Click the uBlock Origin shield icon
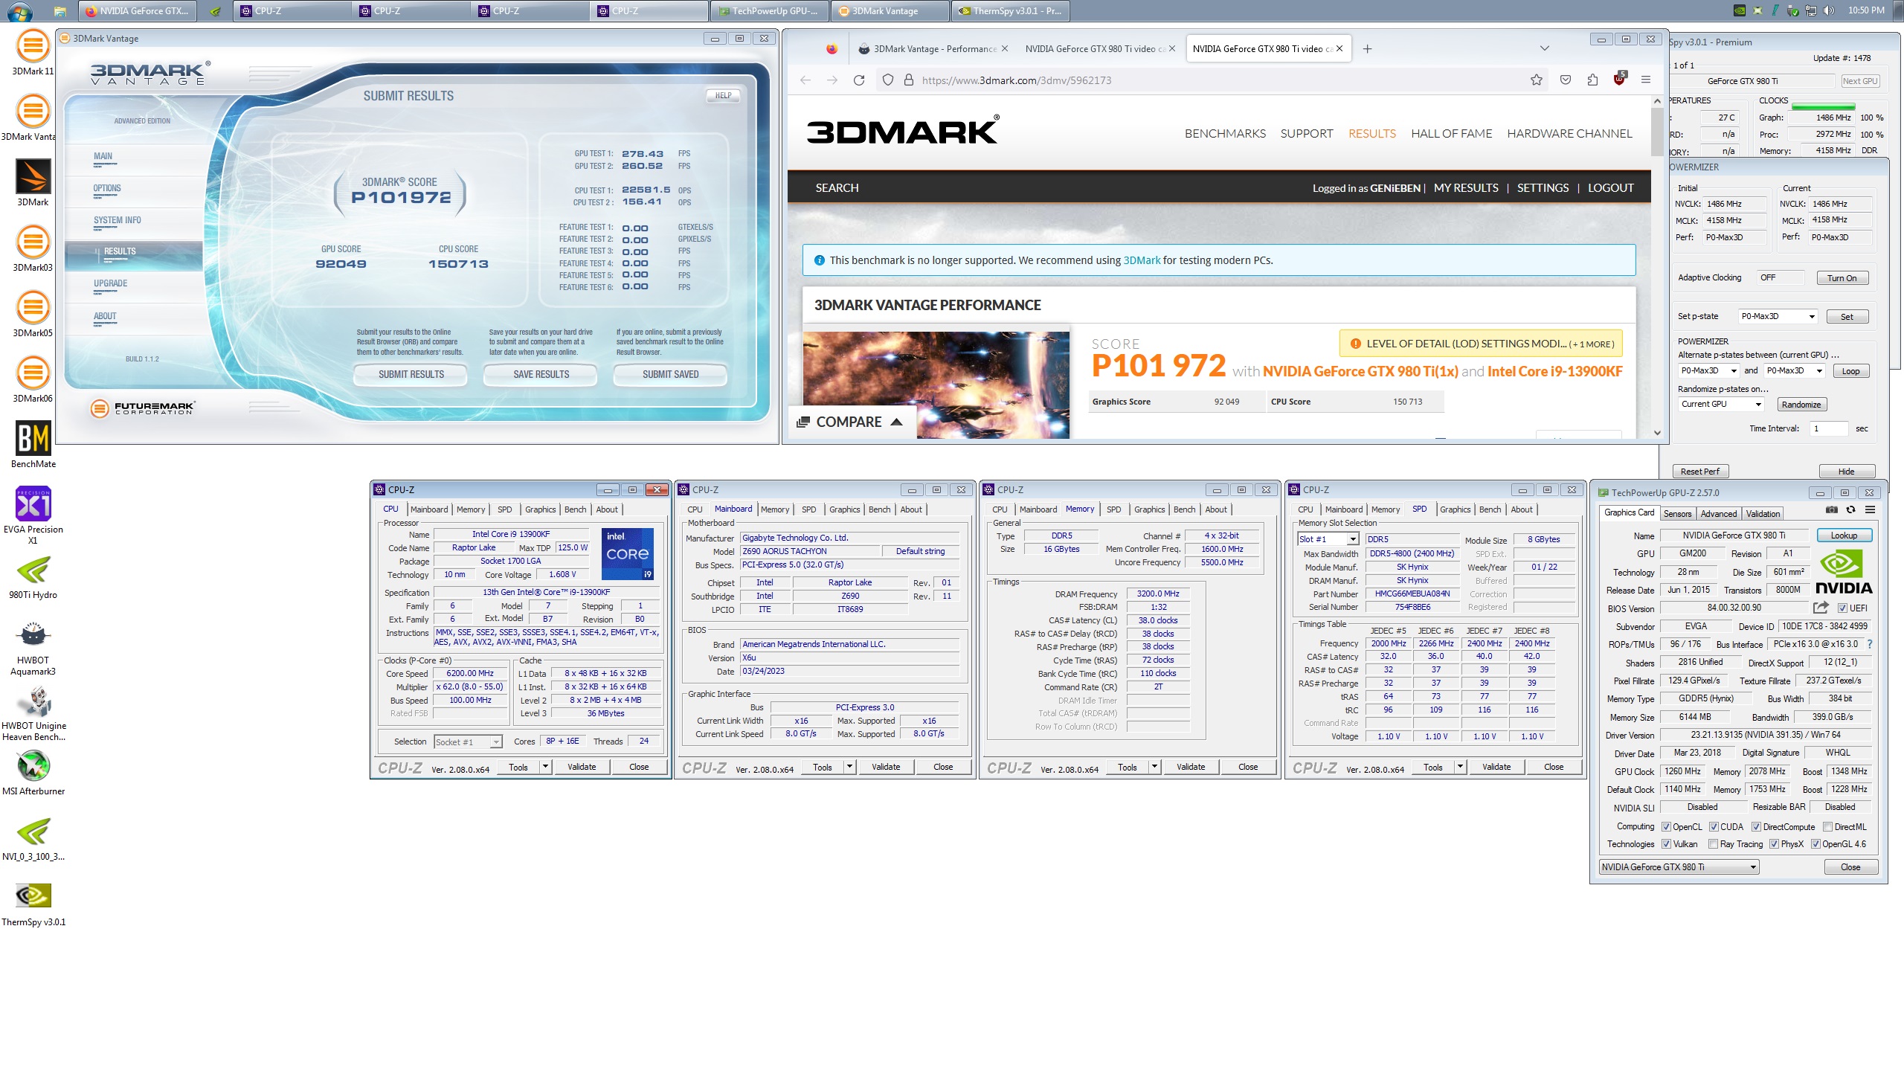1904x1071 pixels. 1619,80
